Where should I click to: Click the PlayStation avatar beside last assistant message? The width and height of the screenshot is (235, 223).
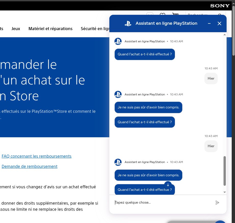[118, 162]
